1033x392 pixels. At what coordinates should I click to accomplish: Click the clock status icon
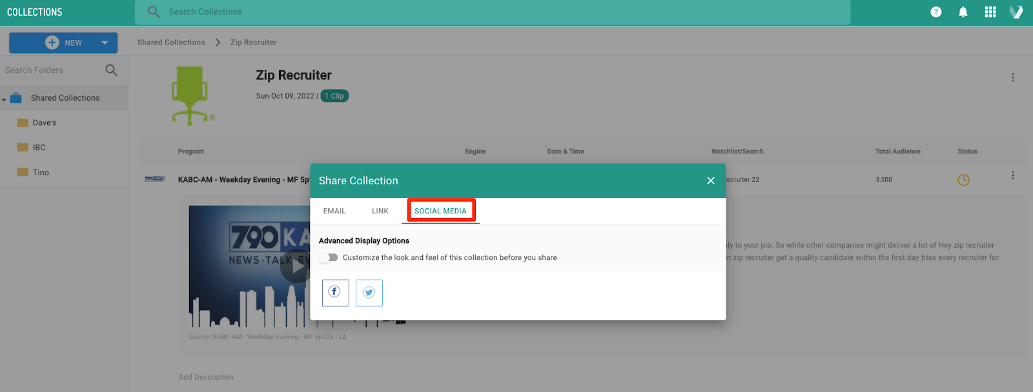point(963,180)
